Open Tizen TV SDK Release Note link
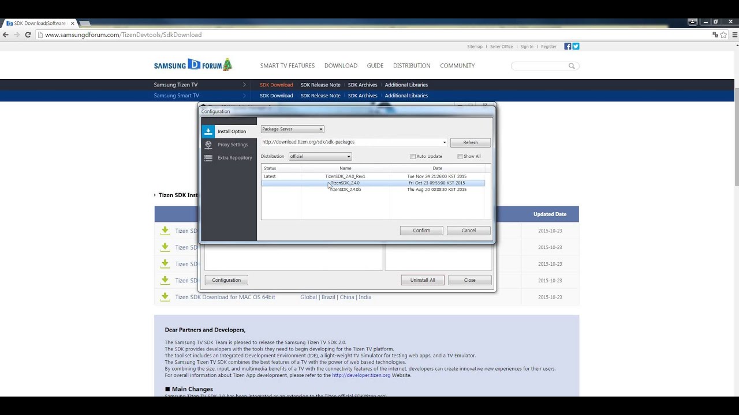This screenshot has width=739, height=415. [x=320, y=85]
